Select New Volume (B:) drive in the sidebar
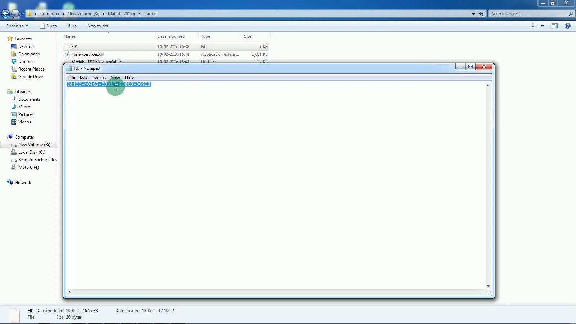 click(x=34, y=145)
